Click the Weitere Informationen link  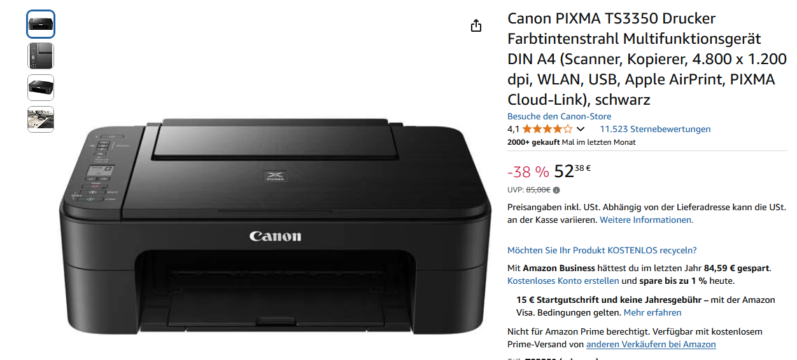(646, 220)
